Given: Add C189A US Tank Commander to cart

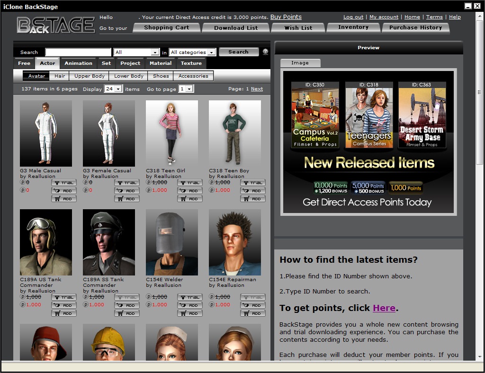Looking at the screenshot, I should pyautogui.click(x=64, y=313).
